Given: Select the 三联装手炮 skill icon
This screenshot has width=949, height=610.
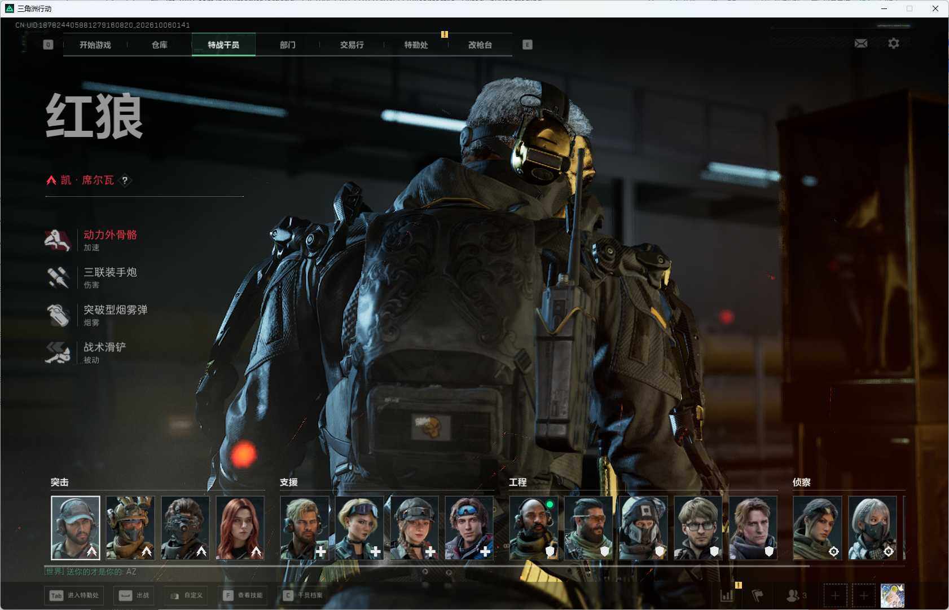Looking at the screenshot, I should point(58,277).
